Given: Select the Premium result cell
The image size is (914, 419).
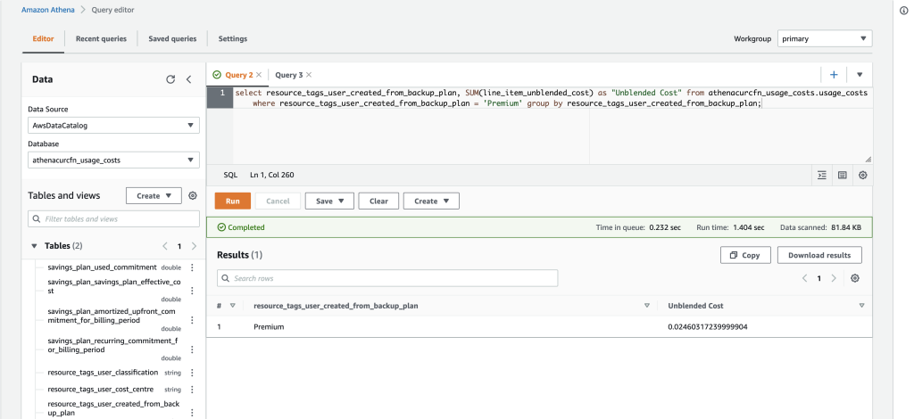Looking at the screenshot, I should 269,327.
